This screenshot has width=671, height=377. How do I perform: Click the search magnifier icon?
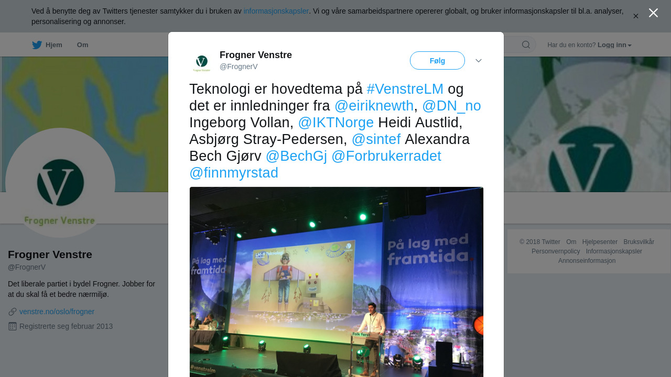pos(526,45)
